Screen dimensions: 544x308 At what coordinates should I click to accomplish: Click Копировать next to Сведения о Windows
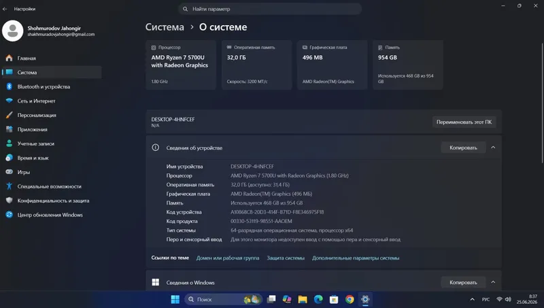point(463,282)
